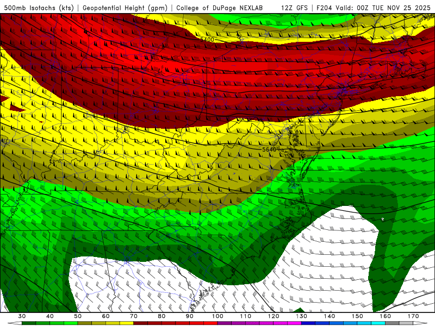Click the "500mb Isotachs (kts)" title text
Image resolution: width=435 pixels, height=326 pixels.
click(x=39, y=8)
